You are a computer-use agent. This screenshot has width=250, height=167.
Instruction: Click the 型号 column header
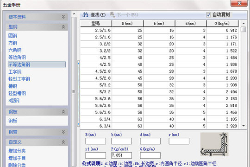coord(96,24)
